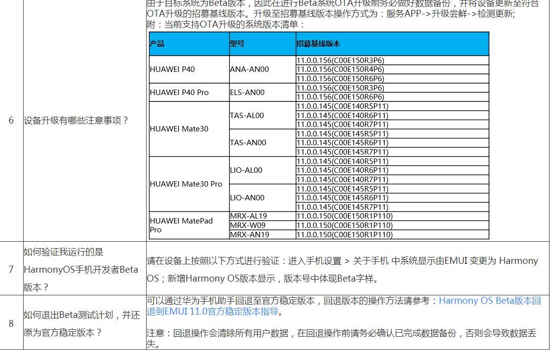Click the sentence 可以通过华为手机助手回退至官方稳定版本
This screenshot has height=350, width=550.
pos(230,301)
